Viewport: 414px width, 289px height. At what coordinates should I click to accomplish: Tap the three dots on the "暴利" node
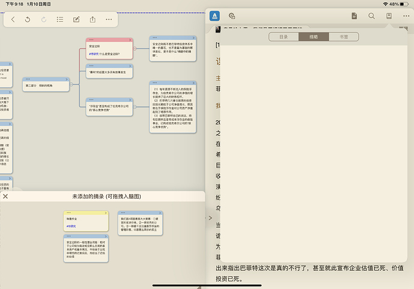(x=91, y=65)
